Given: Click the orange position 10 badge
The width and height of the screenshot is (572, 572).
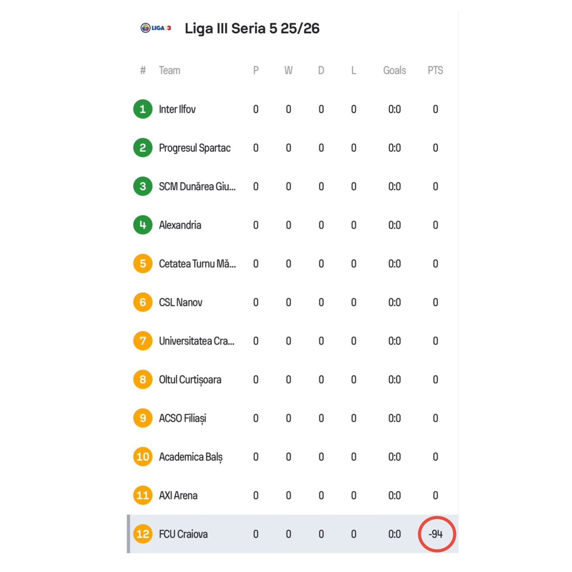Looking at the screenshot, I should tap(143, 457).
